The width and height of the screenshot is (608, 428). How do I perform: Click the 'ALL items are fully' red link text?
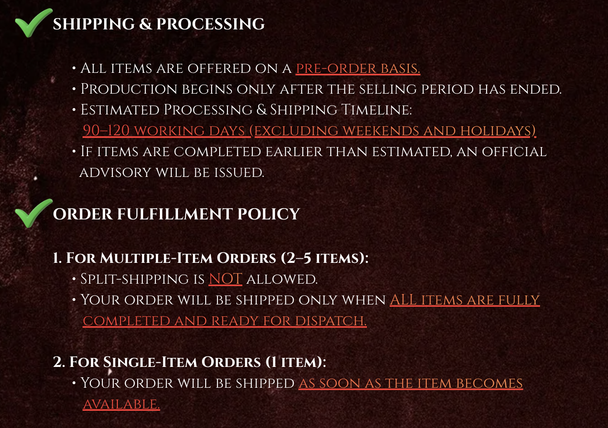pyautogui.click(x=464, y=300)
